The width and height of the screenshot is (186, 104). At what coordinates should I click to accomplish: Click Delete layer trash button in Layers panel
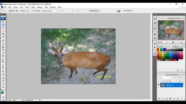tap(181, 99)
